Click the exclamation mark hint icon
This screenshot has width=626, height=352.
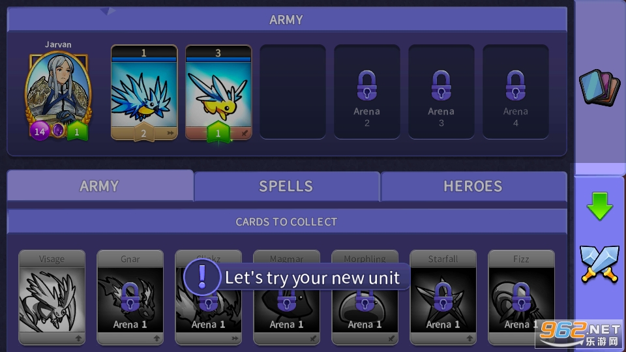click(202, 277)
